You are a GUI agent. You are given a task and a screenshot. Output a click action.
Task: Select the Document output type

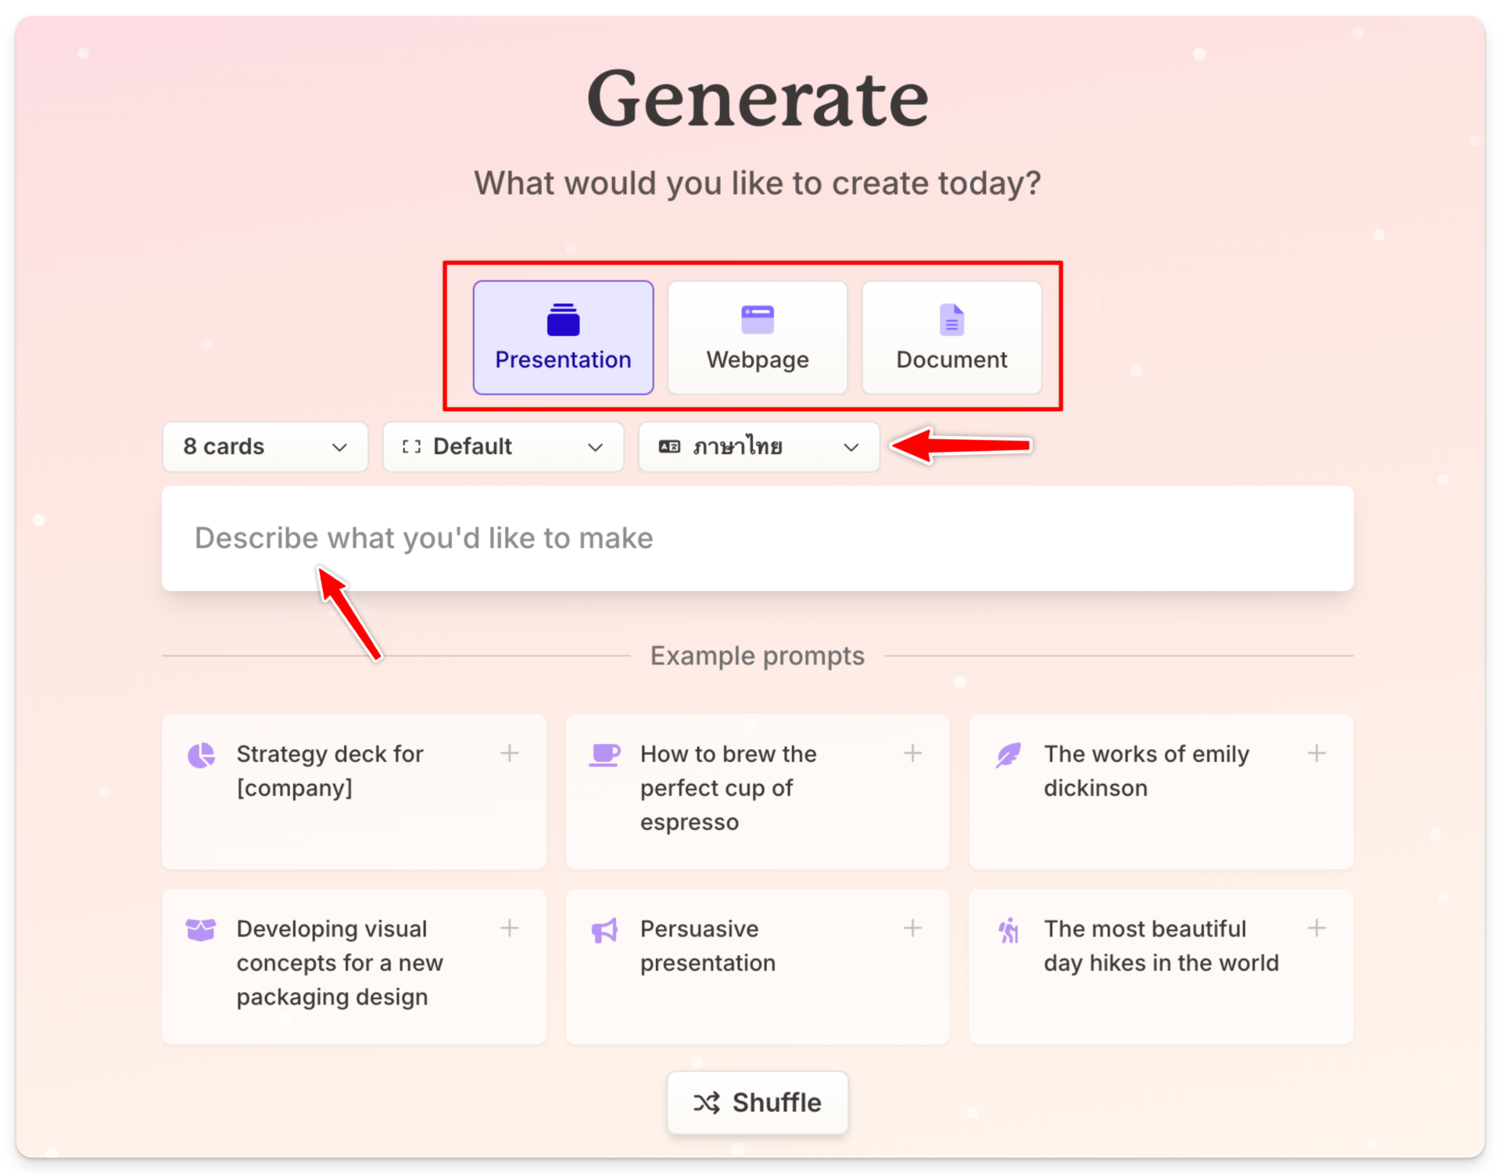point(951,338)
